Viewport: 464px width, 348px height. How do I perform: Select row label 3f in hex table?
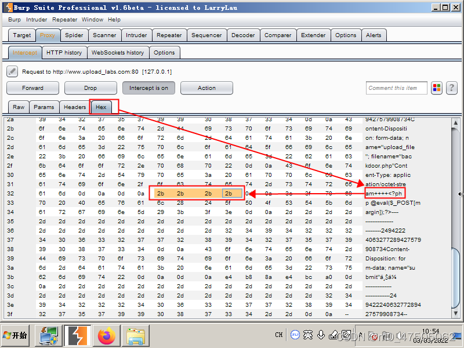pos(10,314)
